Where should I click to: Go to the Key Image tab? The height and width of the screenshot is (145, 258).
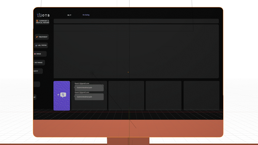[x=39, y=63]
